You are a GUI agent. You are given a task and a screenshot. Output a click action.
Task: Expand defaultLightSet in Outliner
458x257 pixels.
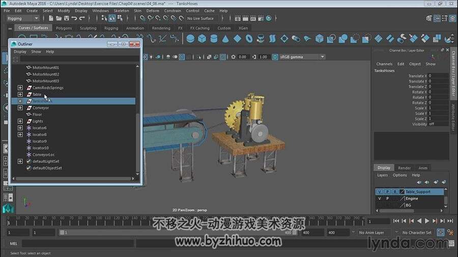tap(20, 161)
